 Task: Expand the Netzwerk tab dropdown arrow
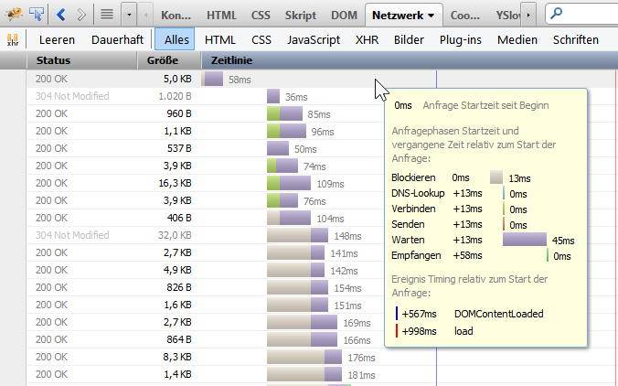432,16
